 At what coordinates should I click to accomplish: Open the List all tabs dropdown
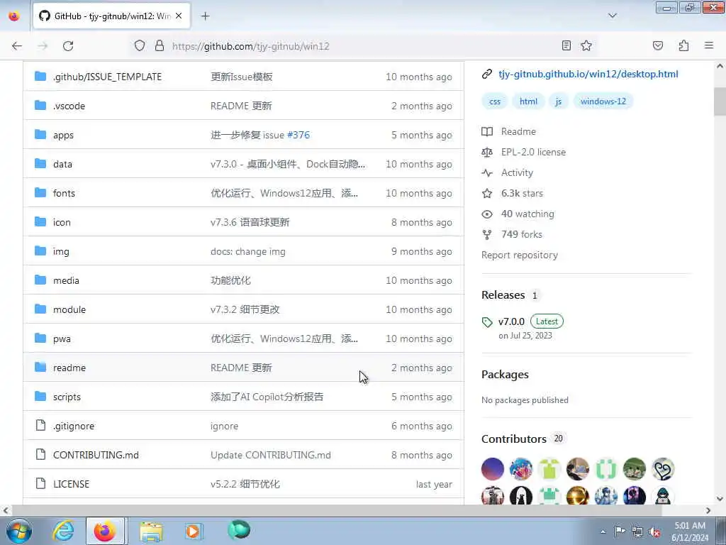[x=612, y=16]
